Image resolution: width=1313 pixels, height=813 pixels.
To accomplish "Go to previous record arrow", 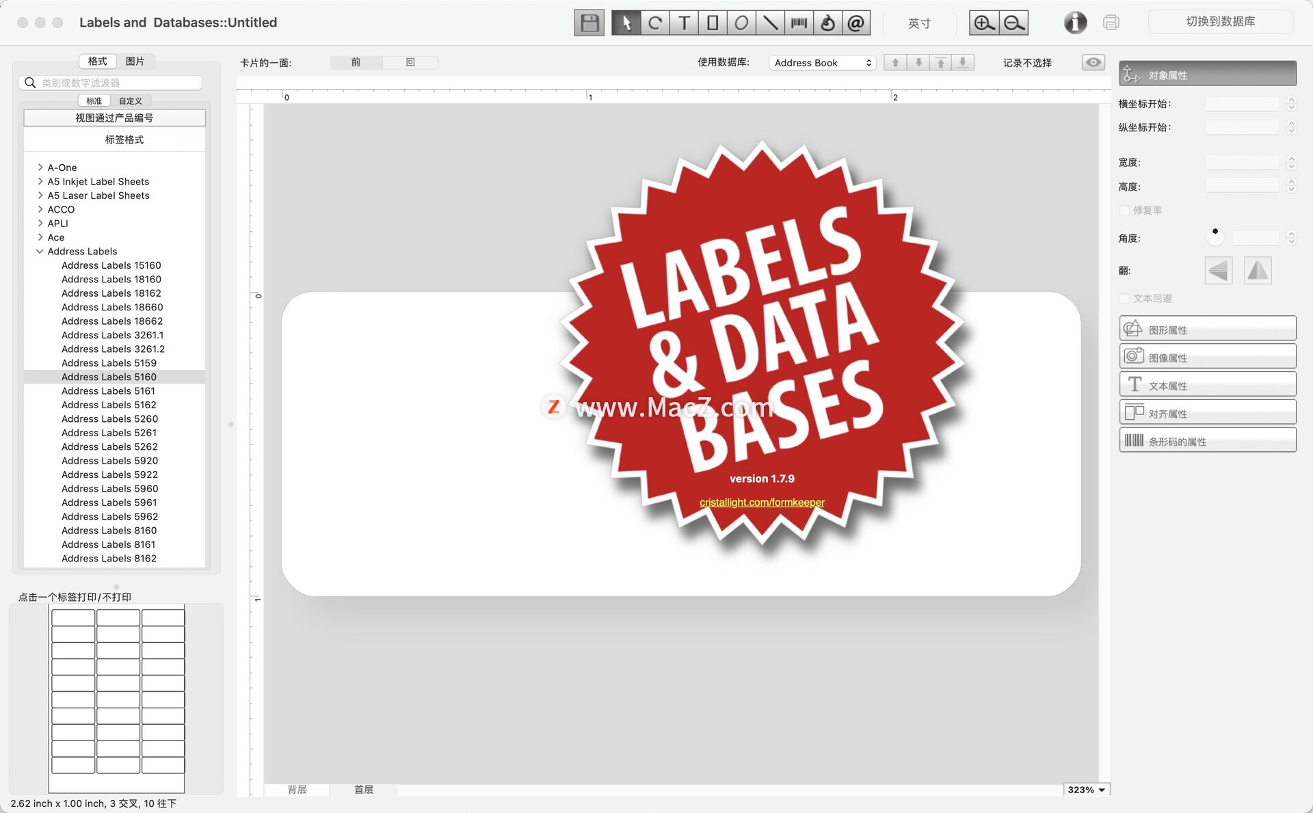I will click(x=895, y=62).
